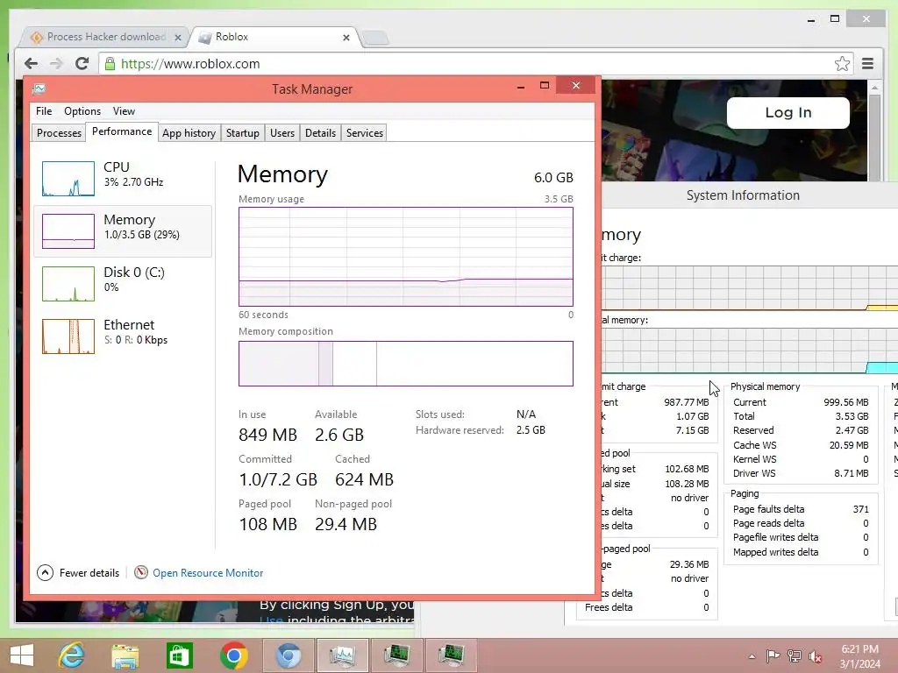
Task: Bookmark page with the star icon
Action: [x=842, y=63]
